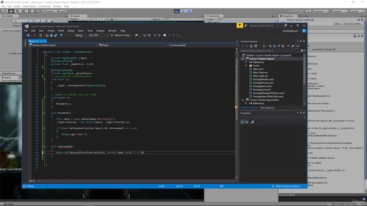Click Solution Explorer Collapse All icon
This screenshot has width=367, height=206.
tap(279, 46)
